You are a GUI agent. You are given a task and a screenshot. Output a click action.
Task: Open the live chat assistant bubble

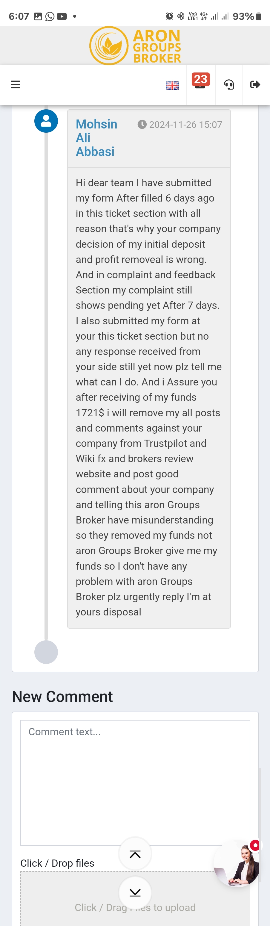point(237,864)
